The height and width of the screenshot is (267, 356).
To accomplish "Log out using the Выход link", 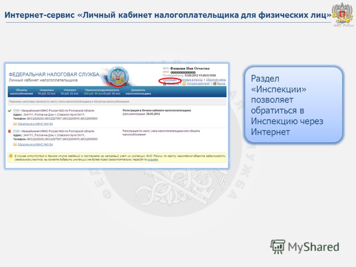I will 221,84.
